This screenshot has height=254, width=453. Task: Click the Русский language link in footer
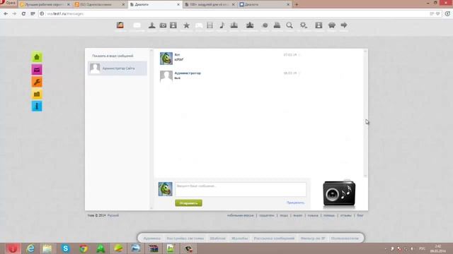(113, 215)
